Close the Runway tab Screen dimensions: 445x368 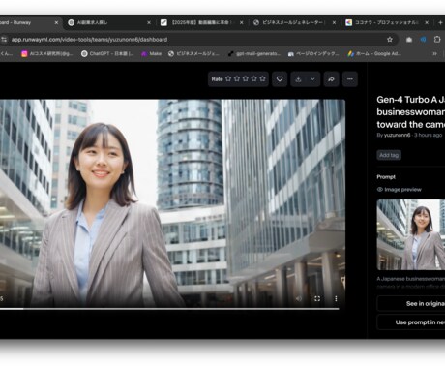coord(56,22)
